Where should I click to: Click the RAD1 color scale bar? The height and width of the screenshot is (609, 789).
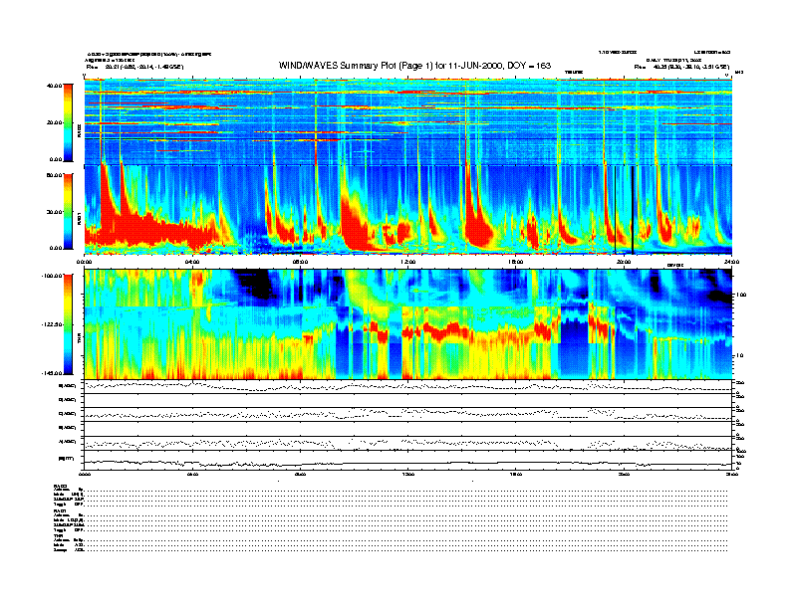[68, 212]
